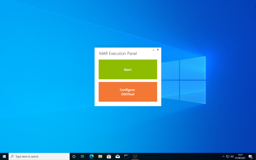Open the Action Center notifications
The height and width of the screenshot is (160, 256).
250,156
